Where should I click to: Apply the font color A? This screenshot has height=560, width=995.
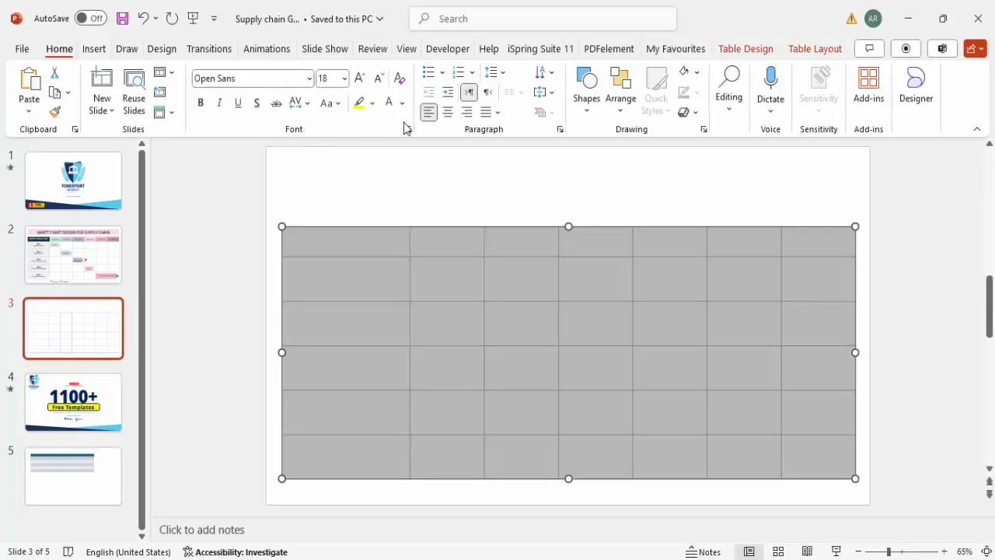[x=389, y=103]
